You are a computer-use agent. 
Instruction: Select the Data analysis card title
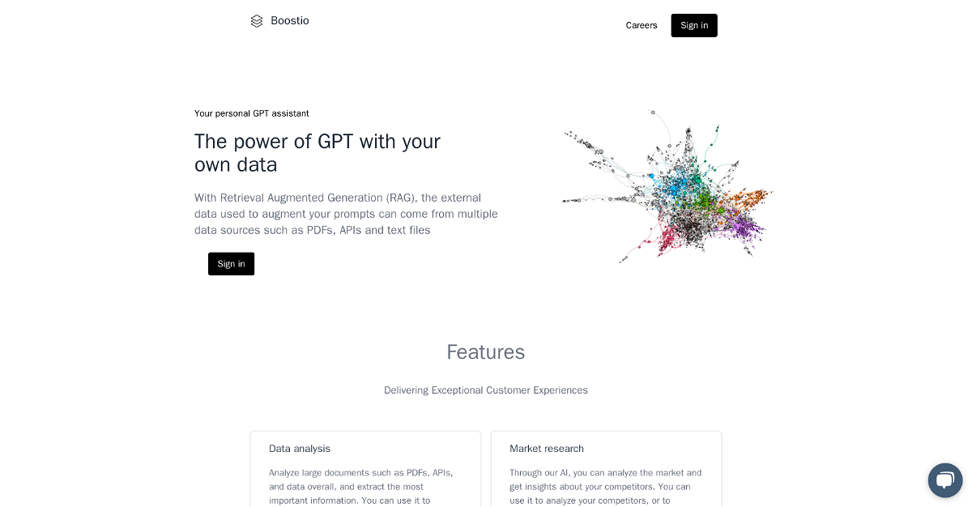[x=300, y=449]
